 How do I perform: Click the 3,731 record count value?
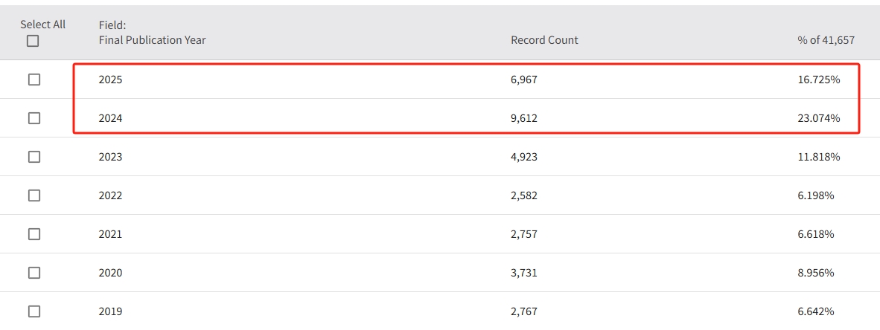[x=523, y=273]
